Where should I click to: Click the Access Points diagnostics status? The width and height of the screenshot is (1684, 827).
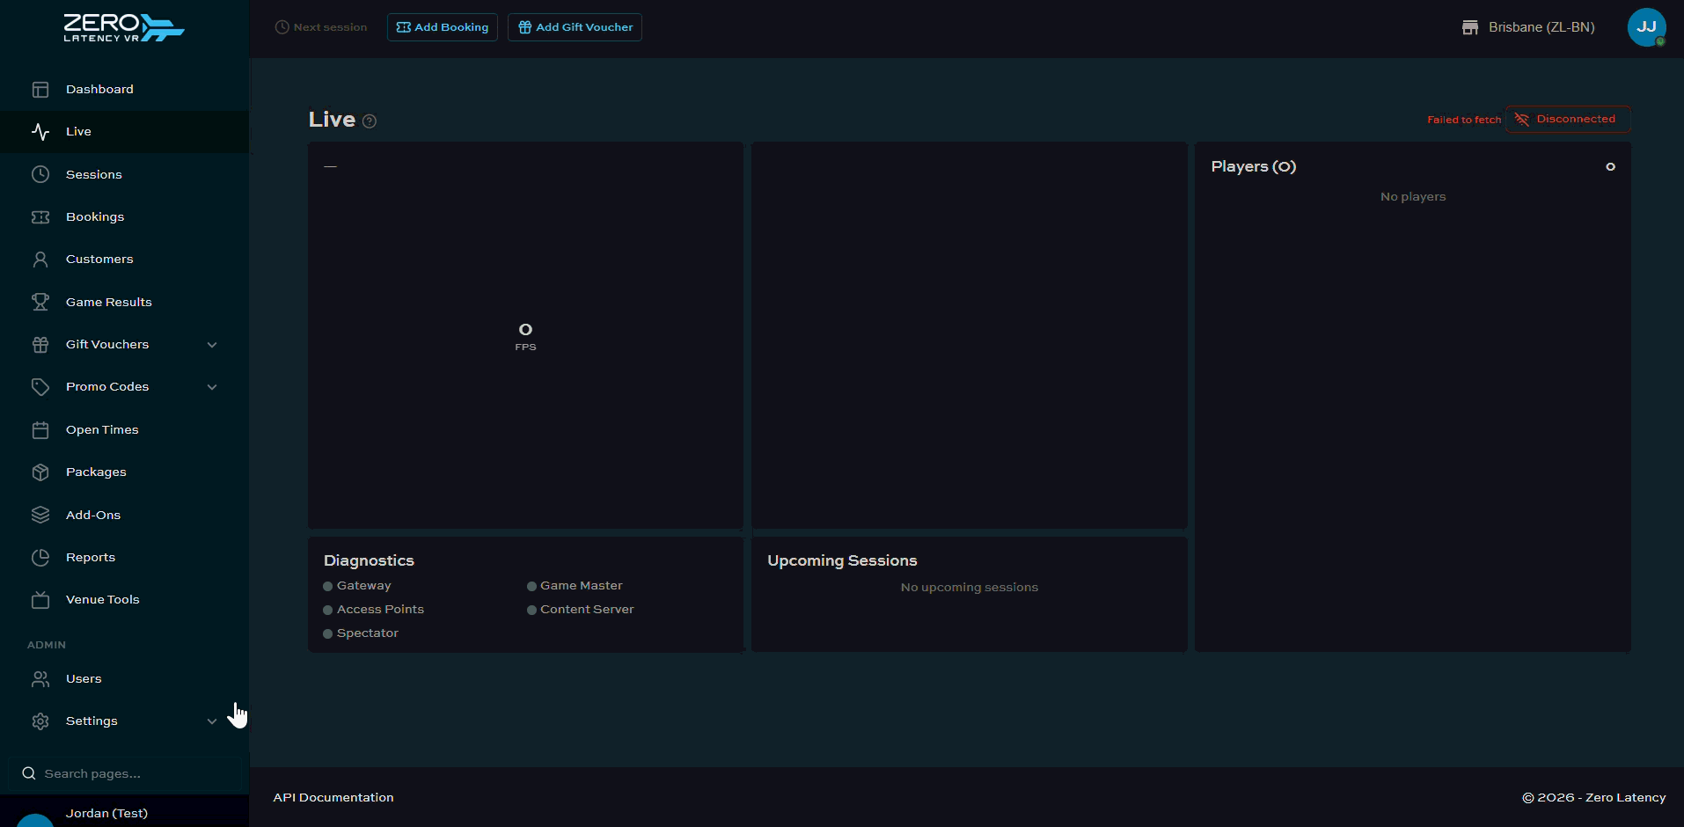(373, 610)
